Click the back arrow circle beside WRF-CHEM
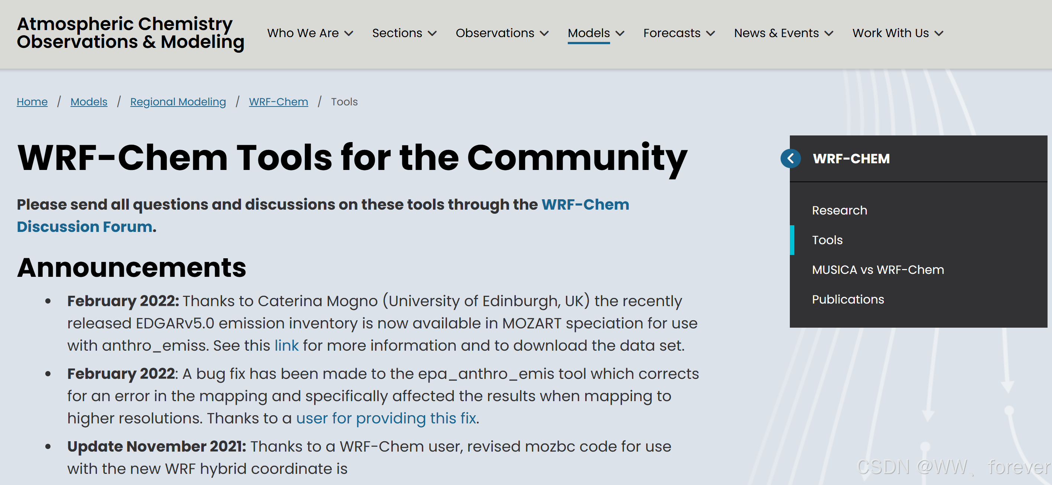 pos(790,158)
